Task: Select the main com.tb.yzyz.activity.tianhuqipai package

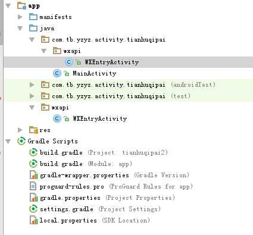Action: (x=108, y=40)
